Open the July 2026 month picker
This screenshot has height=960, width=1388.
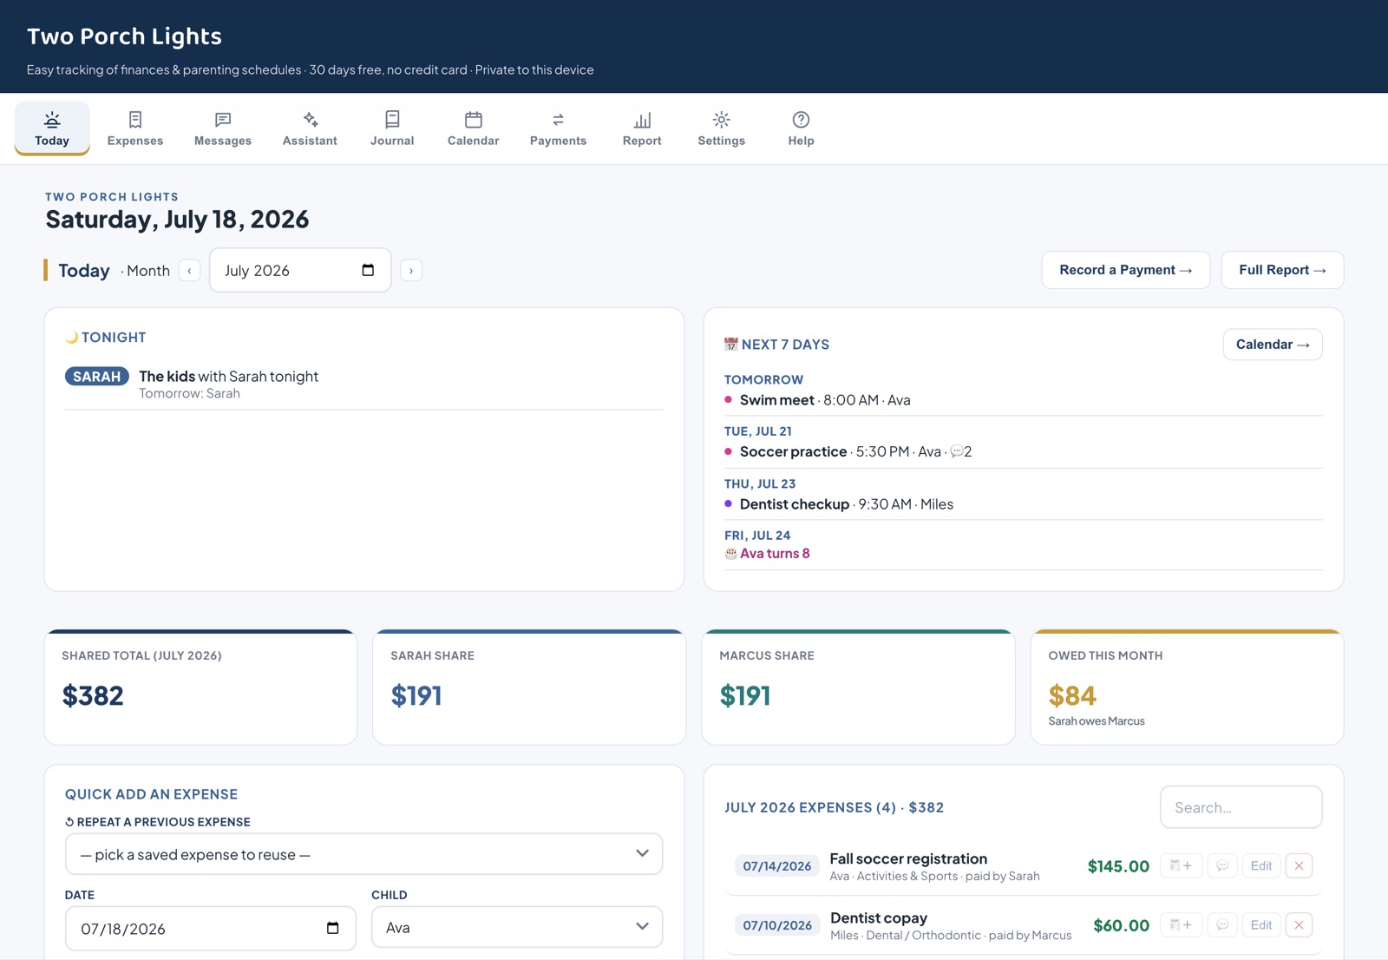[x=300, y=270]
